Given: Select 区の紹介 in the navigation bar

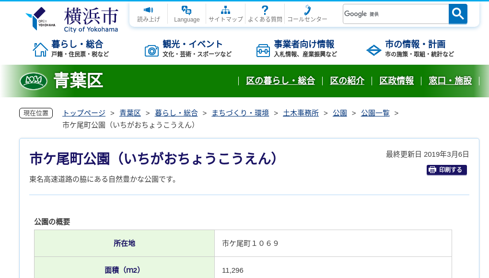Looking at the screenshot, I should tap(347, 81).
